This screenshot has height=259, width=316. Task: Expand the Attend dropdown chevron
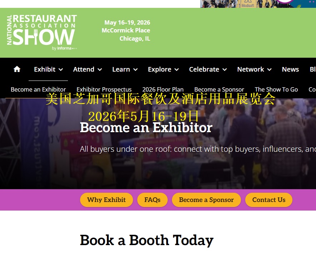(x=100, y=70)
